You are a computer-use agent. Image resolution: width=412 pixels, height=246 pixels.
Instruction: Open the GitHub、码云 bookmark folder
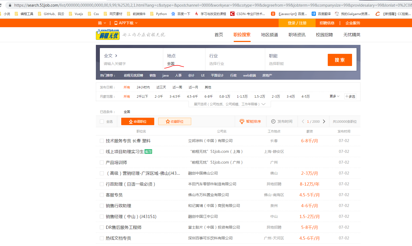coord(51,14)
